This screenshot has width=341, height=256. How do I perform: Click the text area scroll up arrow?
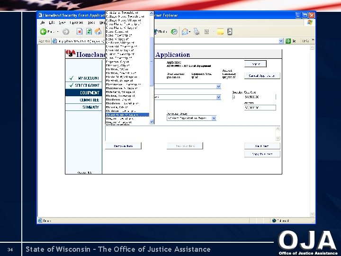[x=278, y=128]
